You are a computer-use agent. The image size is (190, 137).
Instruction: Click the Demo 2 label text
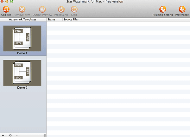22,88
